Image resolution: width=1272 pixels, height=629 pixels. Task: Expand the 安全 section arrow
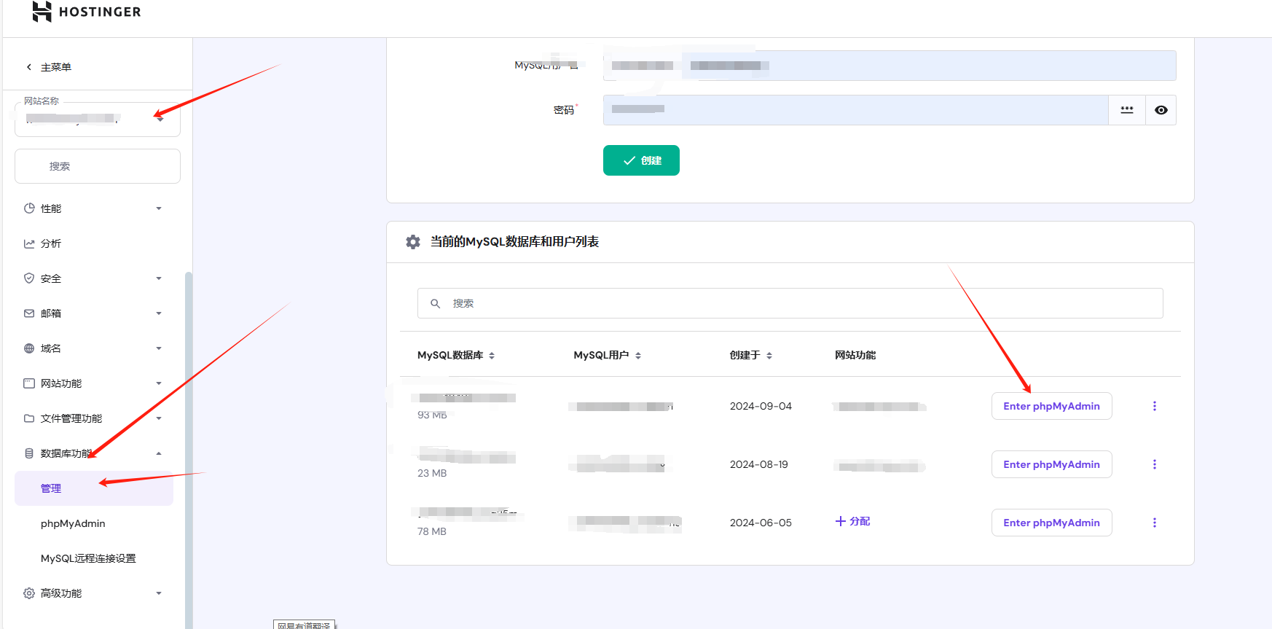[159, 278]
